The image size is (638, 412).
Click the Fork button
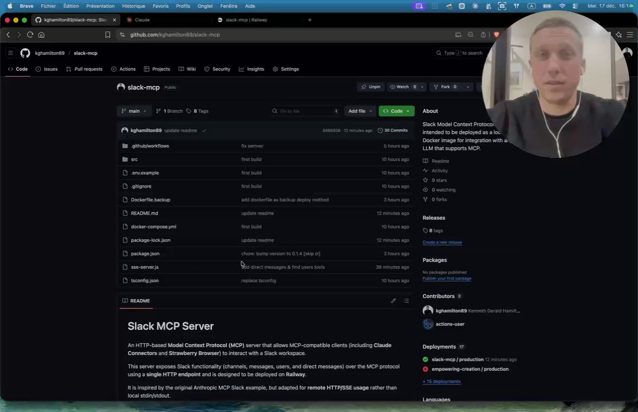tap(446, 86)
